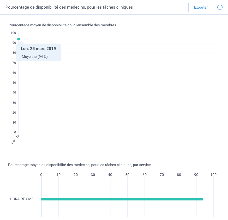Click the heading about l'ensemble des membres
The image size is (228, 220).
tap(62, 25)
